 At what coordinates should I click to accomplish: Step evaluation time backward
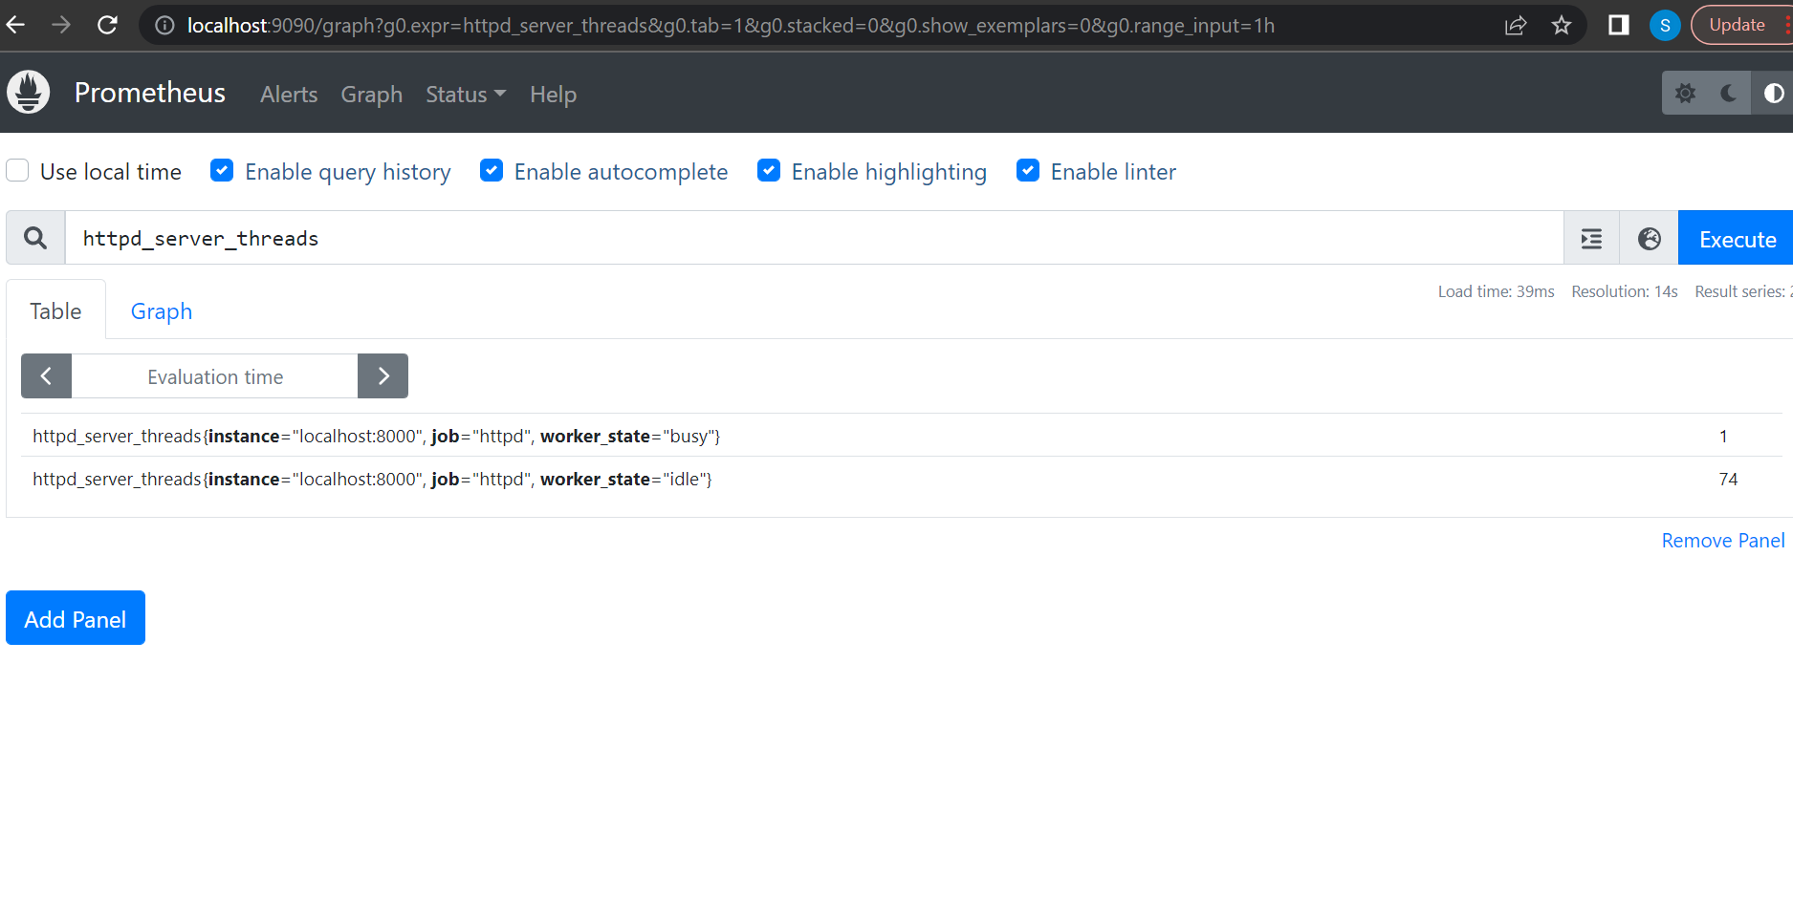point(46,376)
